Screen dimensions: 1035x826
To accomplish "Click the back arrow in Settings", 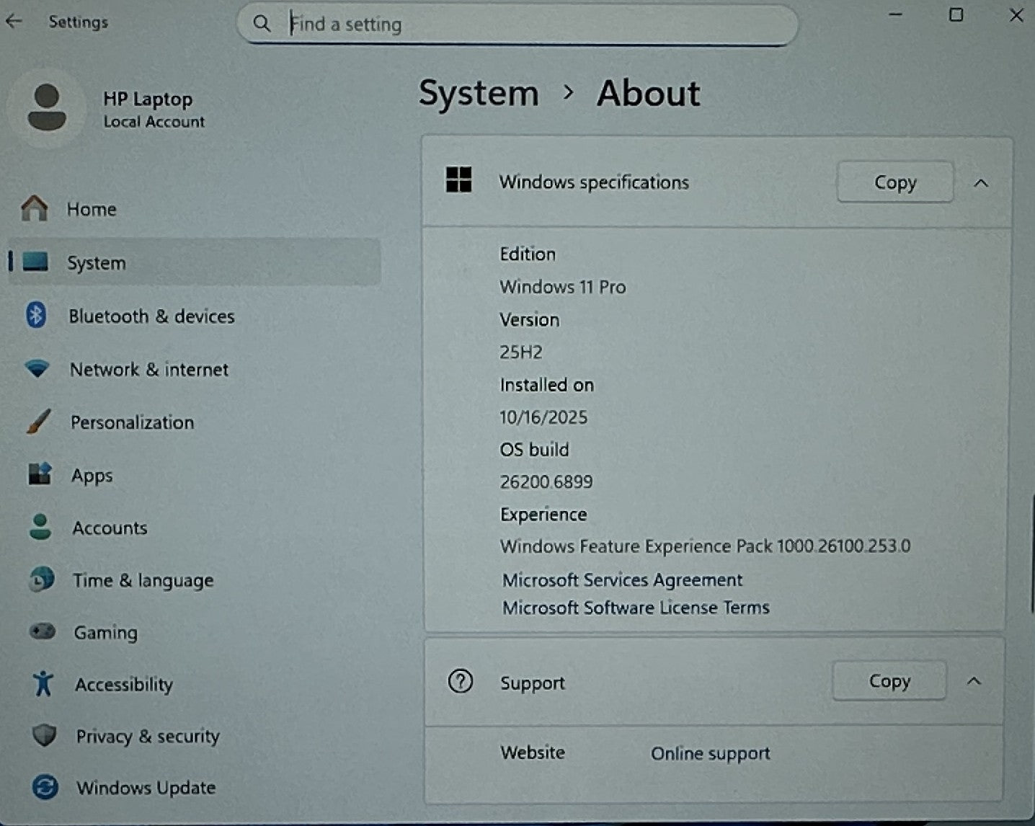I will (x=14, y=22).
